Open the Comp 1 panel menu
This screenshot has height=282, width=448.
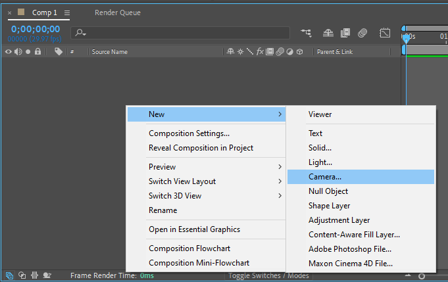tap(67, 12)
